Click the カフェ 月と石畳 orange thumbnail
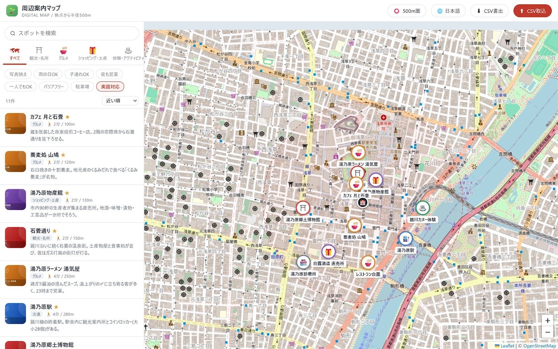The height and width of the screenshot is (349, 558). pos(15,123)
